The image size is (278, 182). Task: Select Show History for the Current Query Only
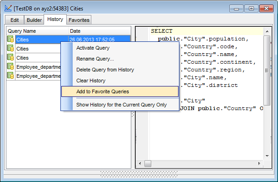(121, 105)
